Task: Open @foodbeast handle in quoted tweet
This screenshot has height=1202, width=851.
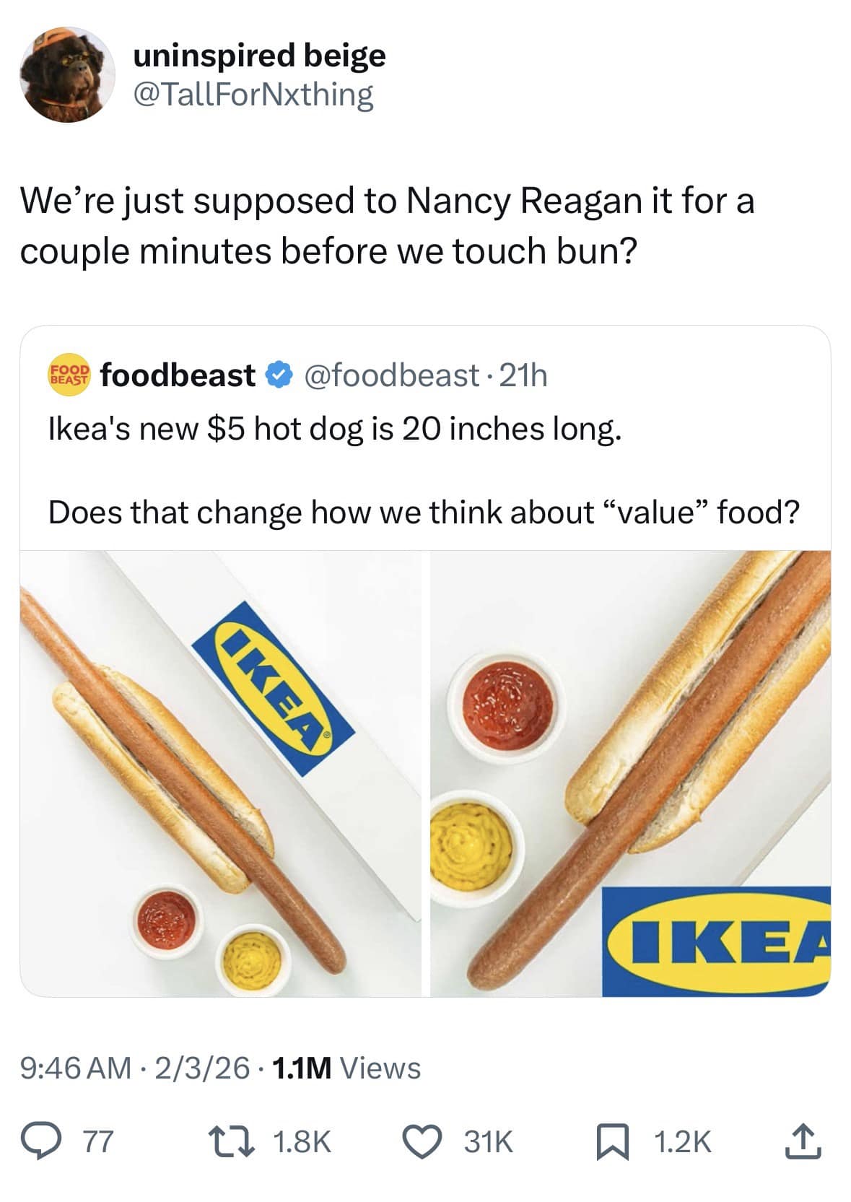Action: 391,375
